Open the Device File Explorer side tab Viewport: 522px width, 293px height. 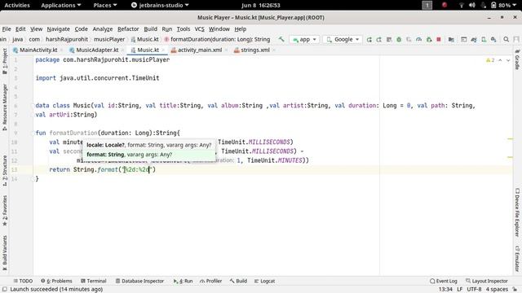tap(517, 212)
